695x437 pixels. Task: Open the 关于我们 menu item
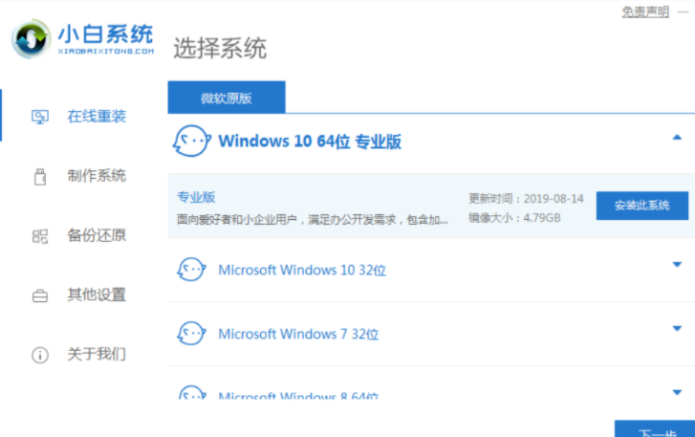pos(97,354)
